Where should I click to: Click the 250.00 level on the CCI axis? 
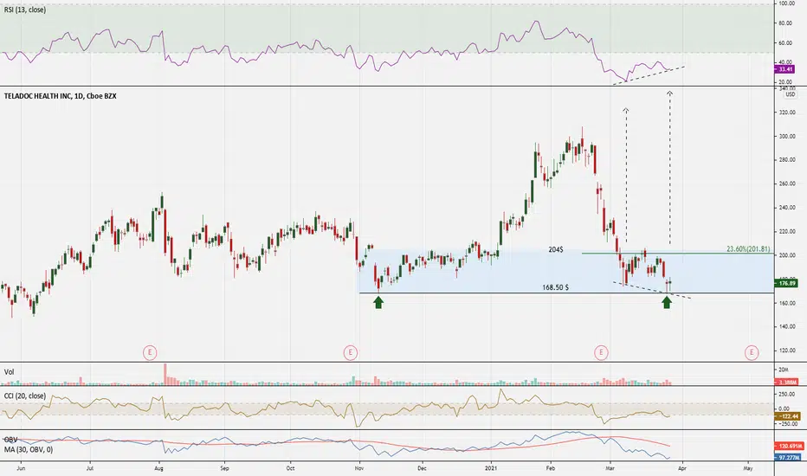pos(787,394)
